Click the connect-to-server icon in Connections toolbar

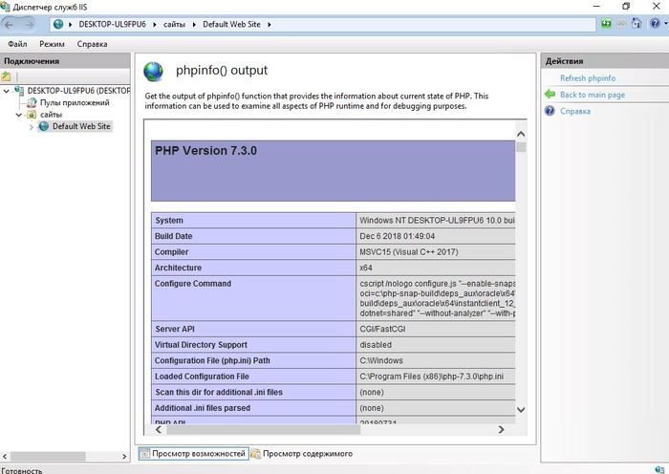7,76
